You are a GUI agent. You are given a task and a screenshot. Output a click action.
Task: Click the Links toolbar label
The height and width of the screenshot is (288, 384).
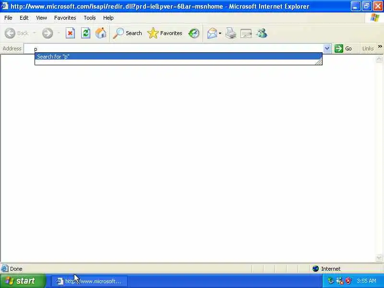[368, 48]
